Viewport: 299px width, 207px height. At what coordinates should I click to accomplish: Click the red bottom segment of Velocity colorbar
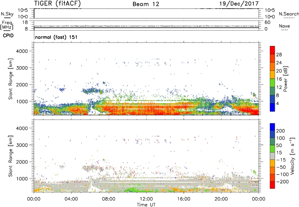(x=272, y=185)
